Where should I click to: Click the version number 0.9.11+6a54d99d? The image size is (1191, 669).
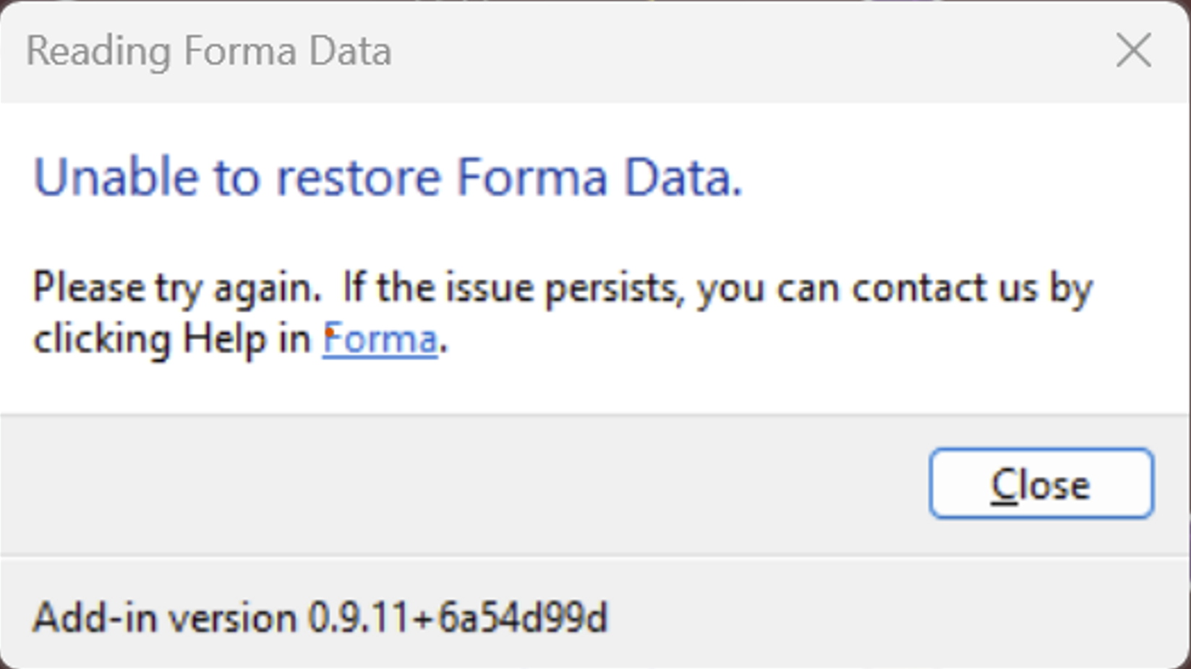(458, 618)
